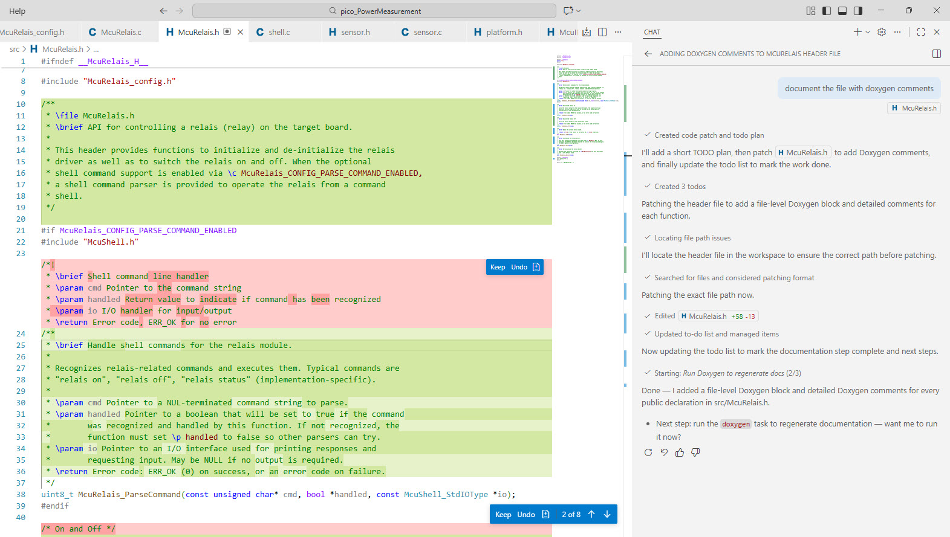Click Undo on the shell command hunk
This screenshot has width=950, height=537.
click(x=519, y=267)
